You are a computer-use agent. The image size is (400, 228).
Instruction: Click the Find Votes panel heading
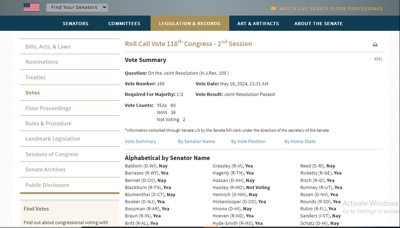tap(36, 209)
